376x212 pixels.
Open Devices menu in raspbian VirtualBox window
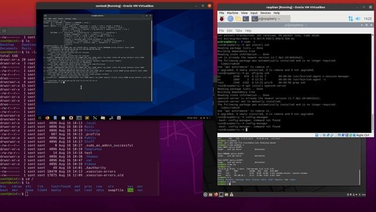265,13
